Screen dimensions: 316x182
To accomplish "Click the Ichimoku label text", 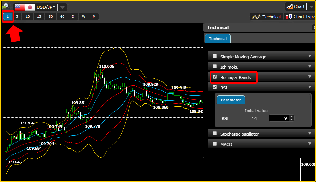I will coord(229,67).
